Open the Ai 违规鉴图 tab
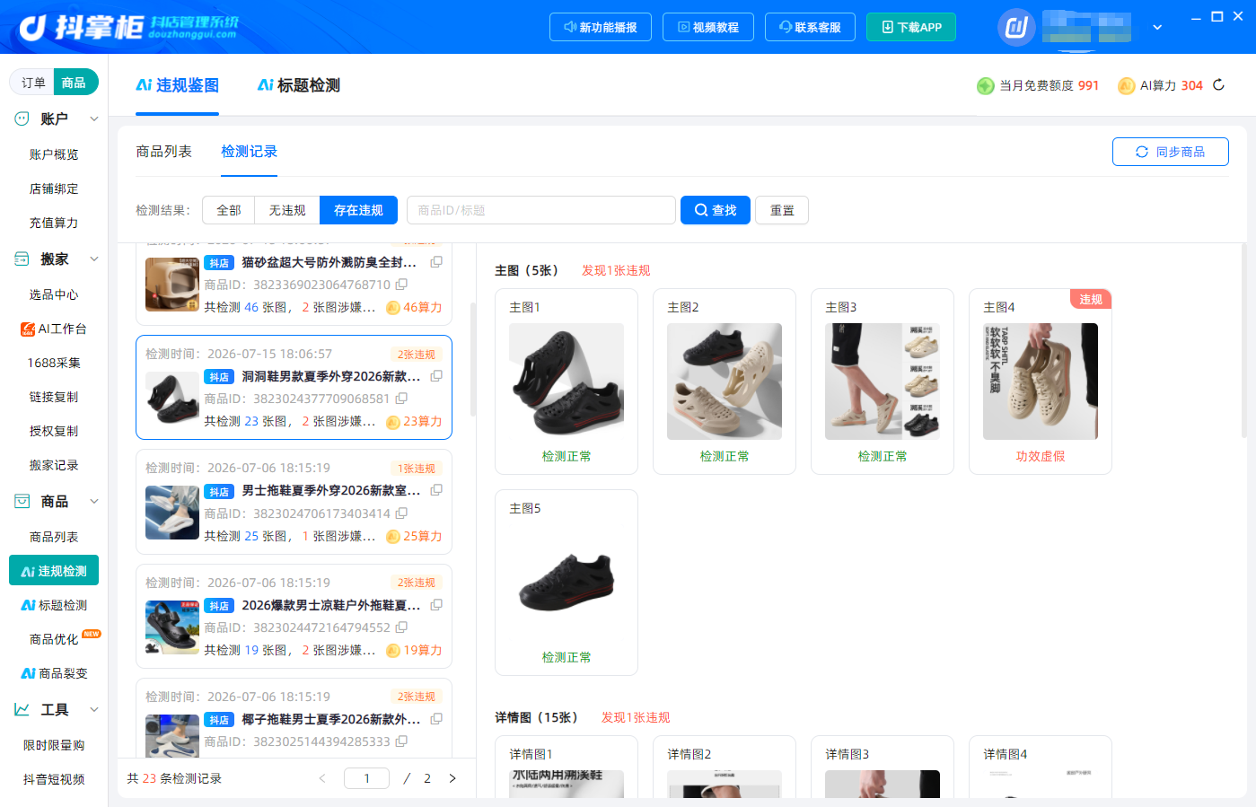This screenshot has height=807, width=1256. 177,85
